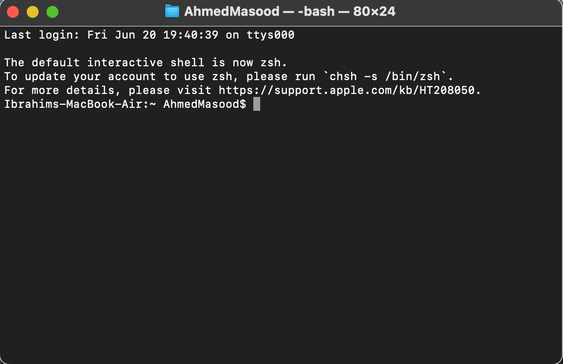
Task: Click the "Fri Jun 20" date text
Action: coord(122,35)
